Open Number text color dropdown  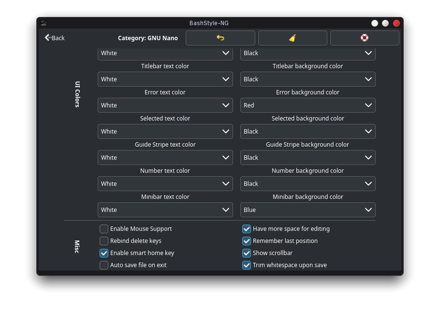tap(165, 183)
